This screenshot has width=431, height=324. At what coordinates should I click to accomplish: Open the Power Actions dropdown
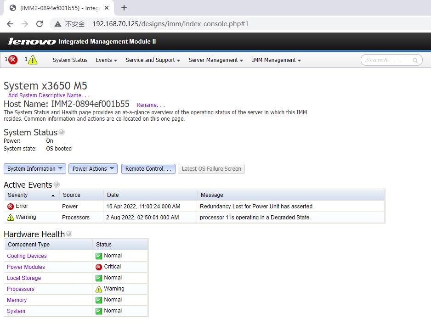[93, 169]
